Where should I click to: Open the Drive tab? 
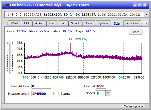(89, 23)
